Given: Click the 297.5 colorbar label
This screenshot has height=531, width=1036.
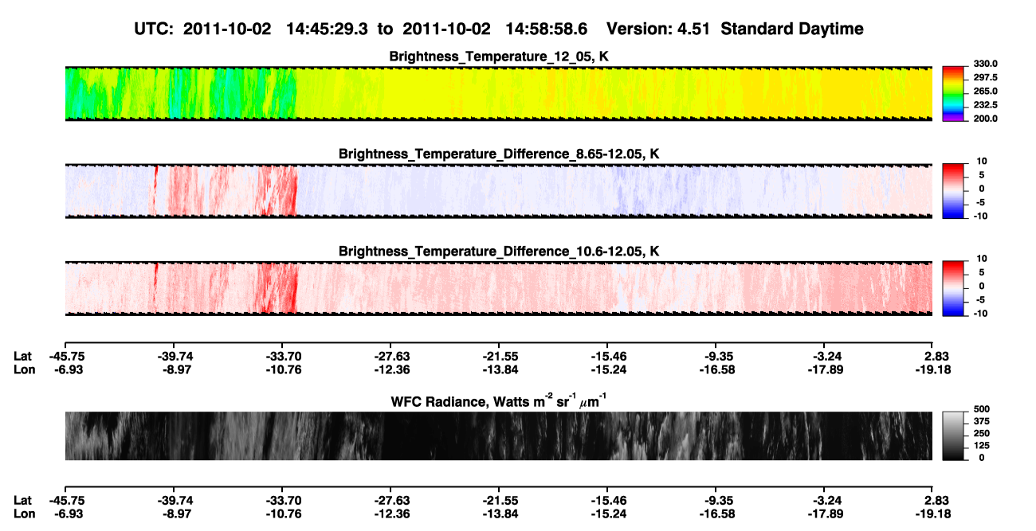Looking at the screenshot, I should (x=987, y=77).
